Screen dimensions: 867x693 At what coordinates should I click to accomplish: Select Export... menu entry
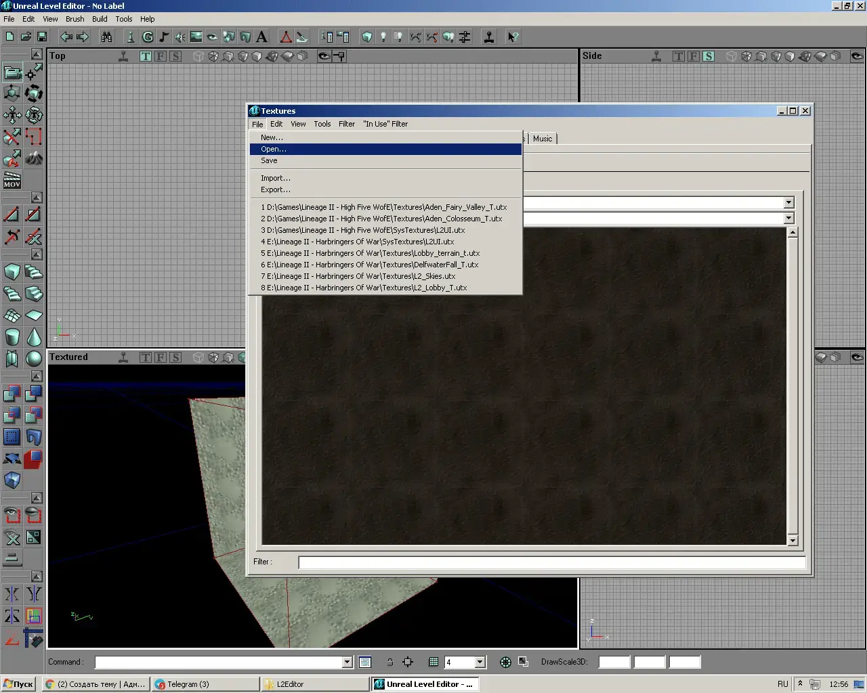pyautogui.click(x=385, y=189)
